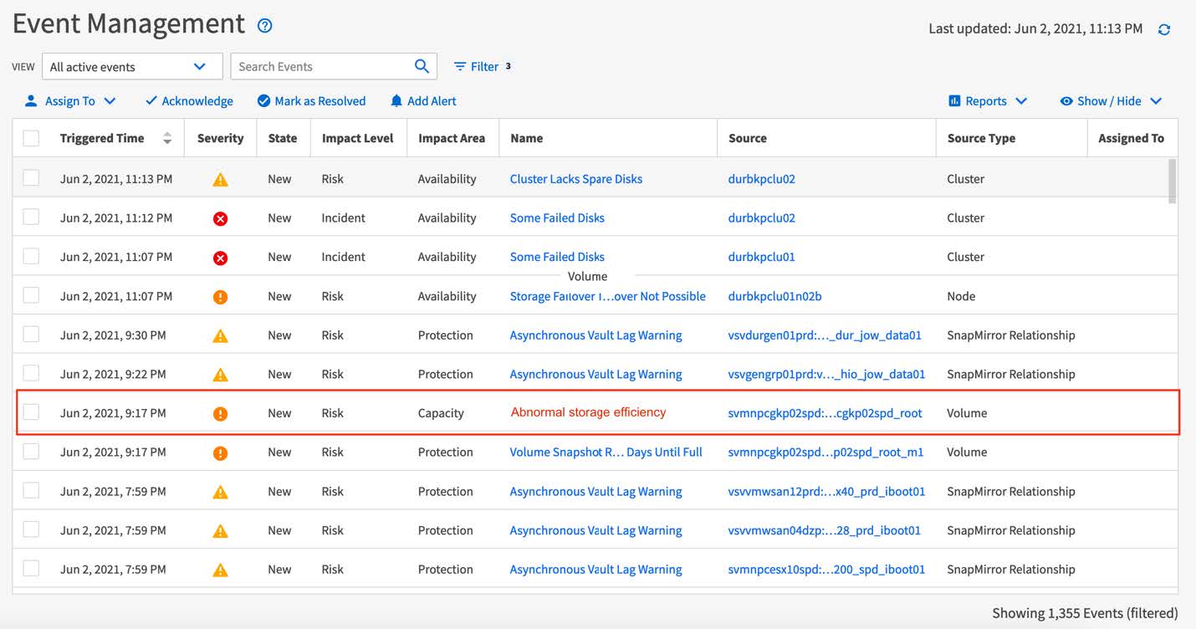Open the Abnormal storage efficiency event link

pos(588,412)
